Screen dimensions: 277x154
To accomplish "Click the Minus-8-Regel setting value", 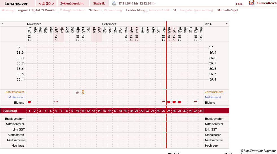I will point(228,10).
